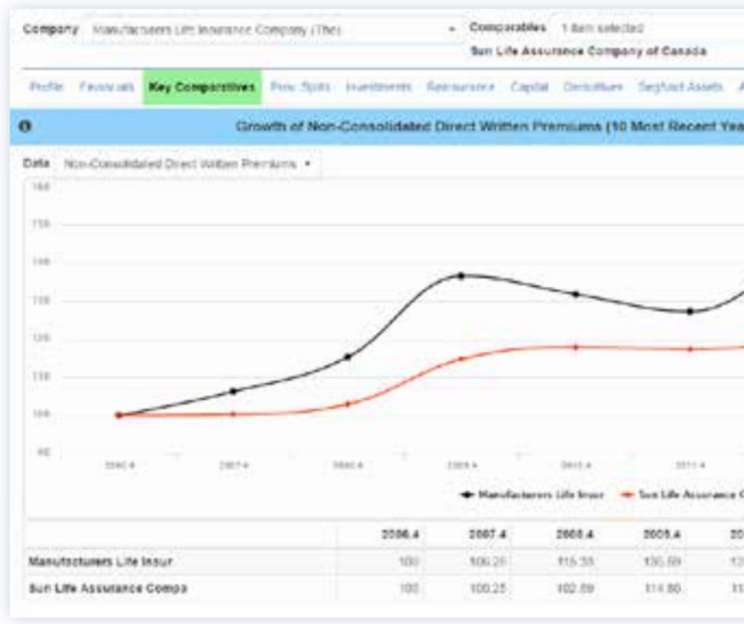Click the red line's 2008.4 data point
744x624 pixels.
[x=348, y=405]
